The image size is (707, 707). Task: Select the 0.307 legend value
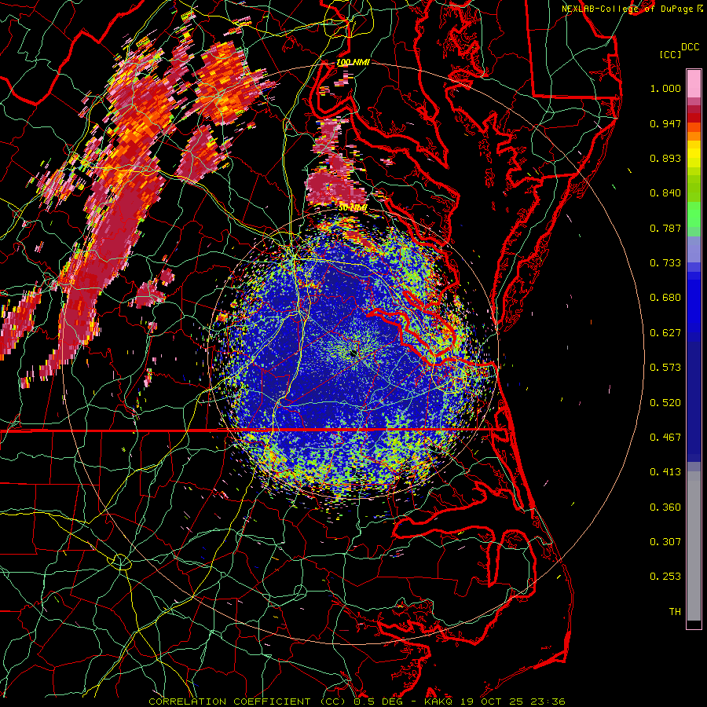pos(665,542)
